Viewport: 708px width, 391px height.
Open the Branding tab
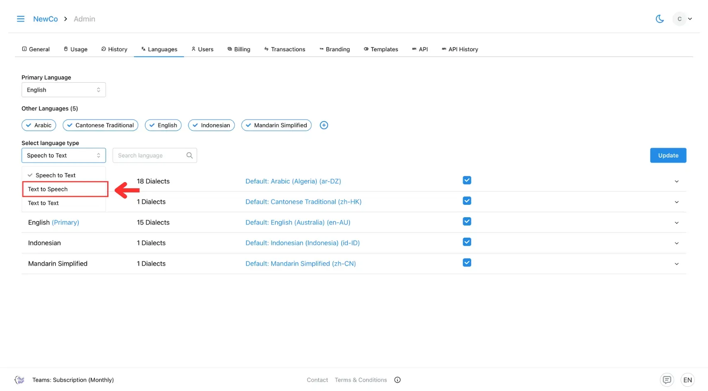(335, 49)
